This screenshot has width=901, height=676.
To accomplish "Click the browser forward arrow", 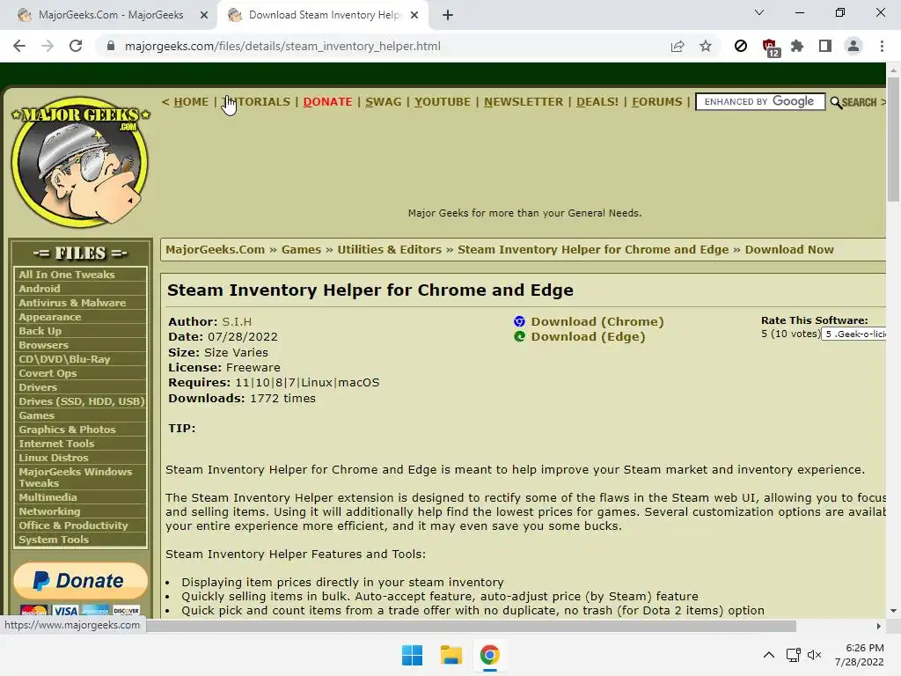I will pyautogui.click(x=48, y=46).
